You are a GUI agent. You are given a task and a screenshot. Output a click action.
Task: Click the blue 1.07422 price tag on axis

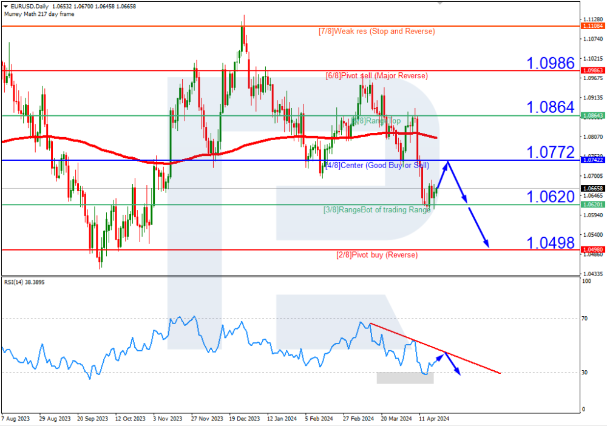[x=592, y=160]
